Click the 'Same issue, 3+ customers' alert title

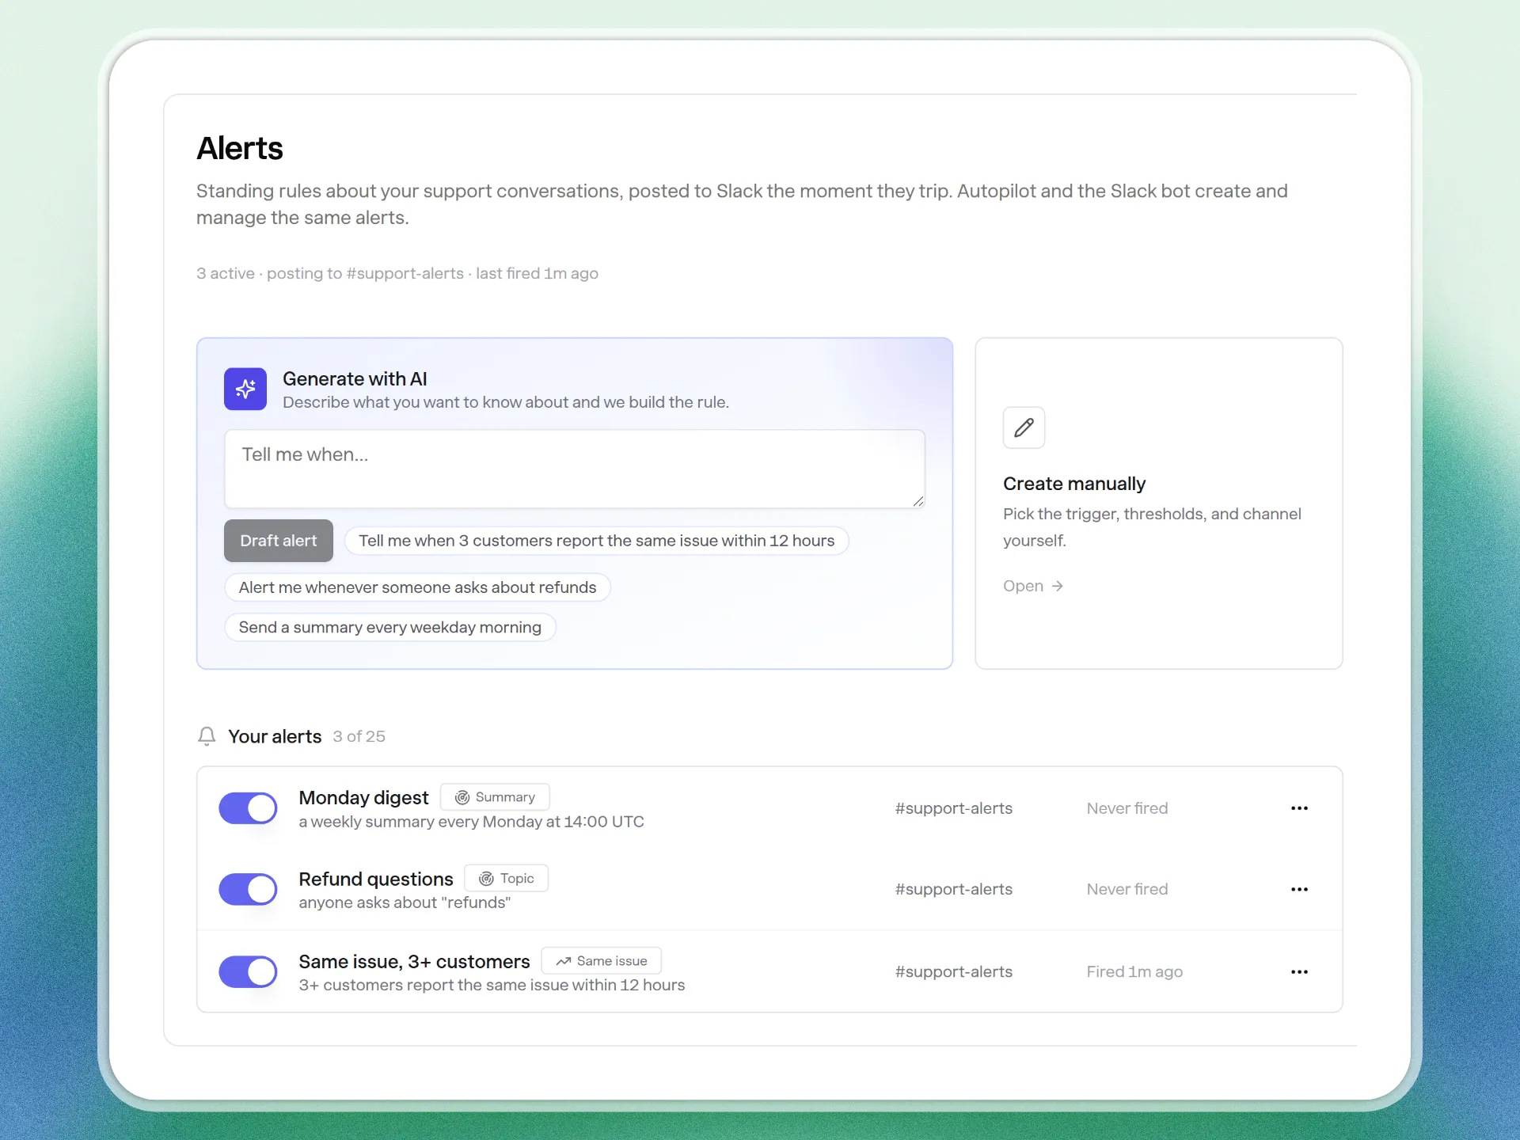click(414, 961)
